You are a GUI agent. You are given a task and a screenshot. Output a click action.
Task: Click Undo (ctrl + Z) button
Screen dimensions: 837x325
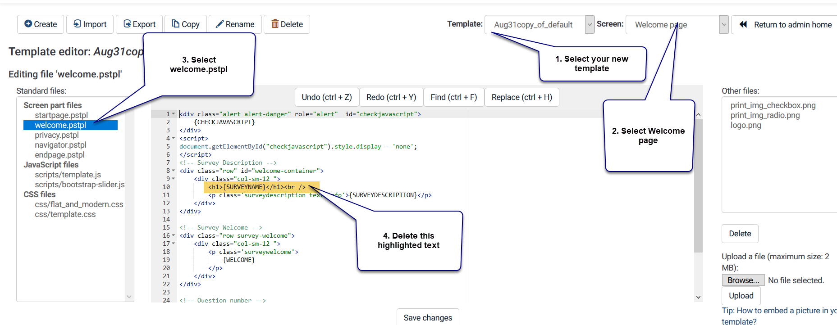click(327, 97)
